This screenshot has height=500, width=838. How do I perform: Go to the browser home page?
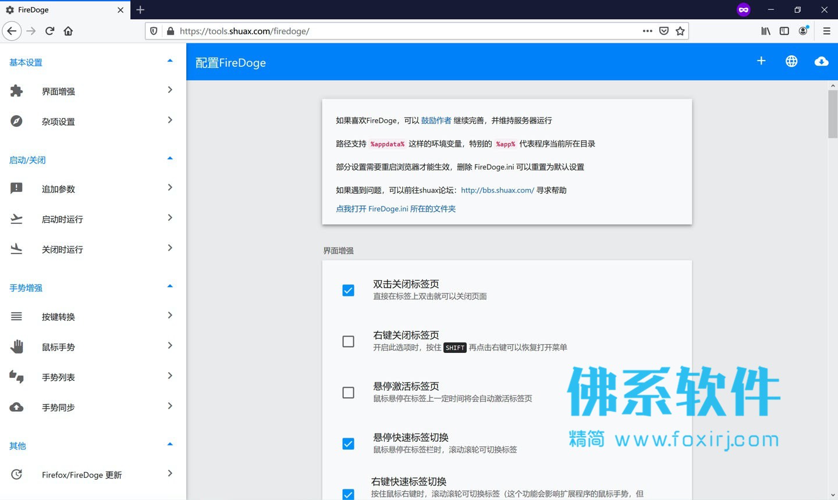click(68, 31)
